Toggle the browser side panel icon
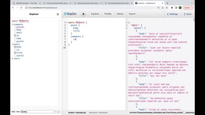The height and width of the screenshot is (115, 205). click(x=176, y=8)
